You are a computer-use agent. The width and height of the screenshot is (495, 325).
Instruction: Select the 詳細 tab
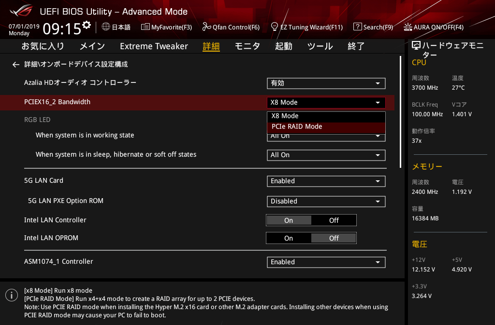click(211, 46)
